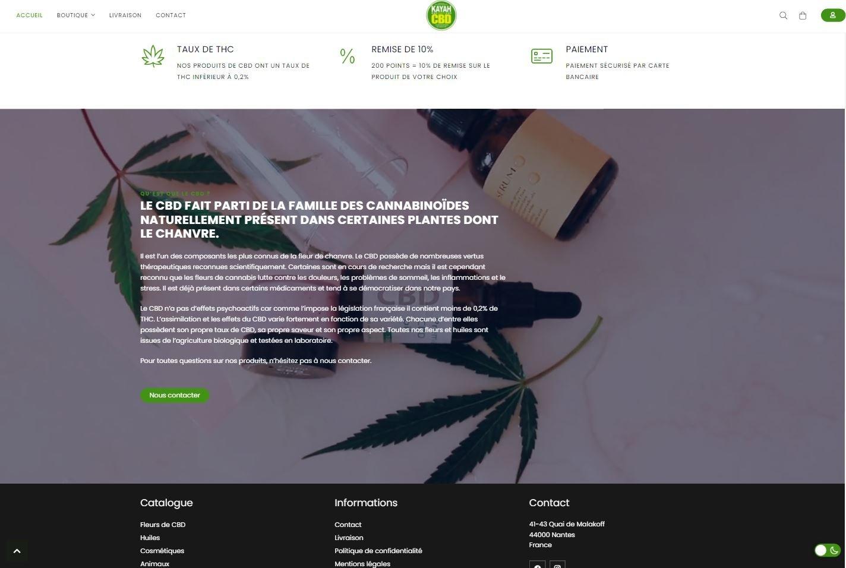
Task: Expand the Boutique dropdown menu
Action: pos(75,15)
